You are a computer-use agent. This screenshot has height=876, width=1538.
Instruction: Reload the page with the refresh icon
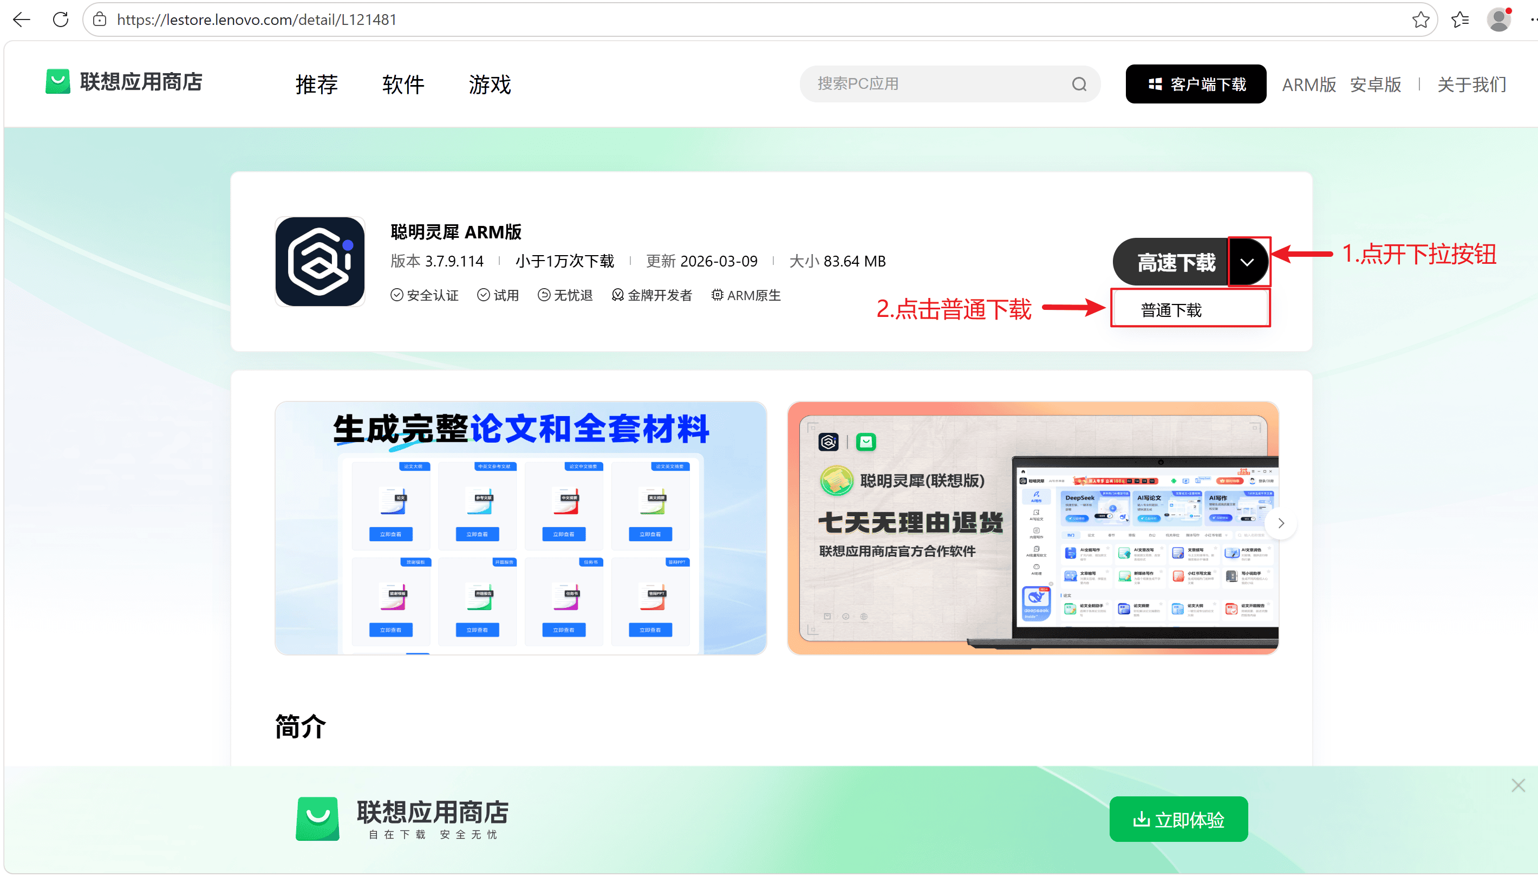(x=61, y=20)
